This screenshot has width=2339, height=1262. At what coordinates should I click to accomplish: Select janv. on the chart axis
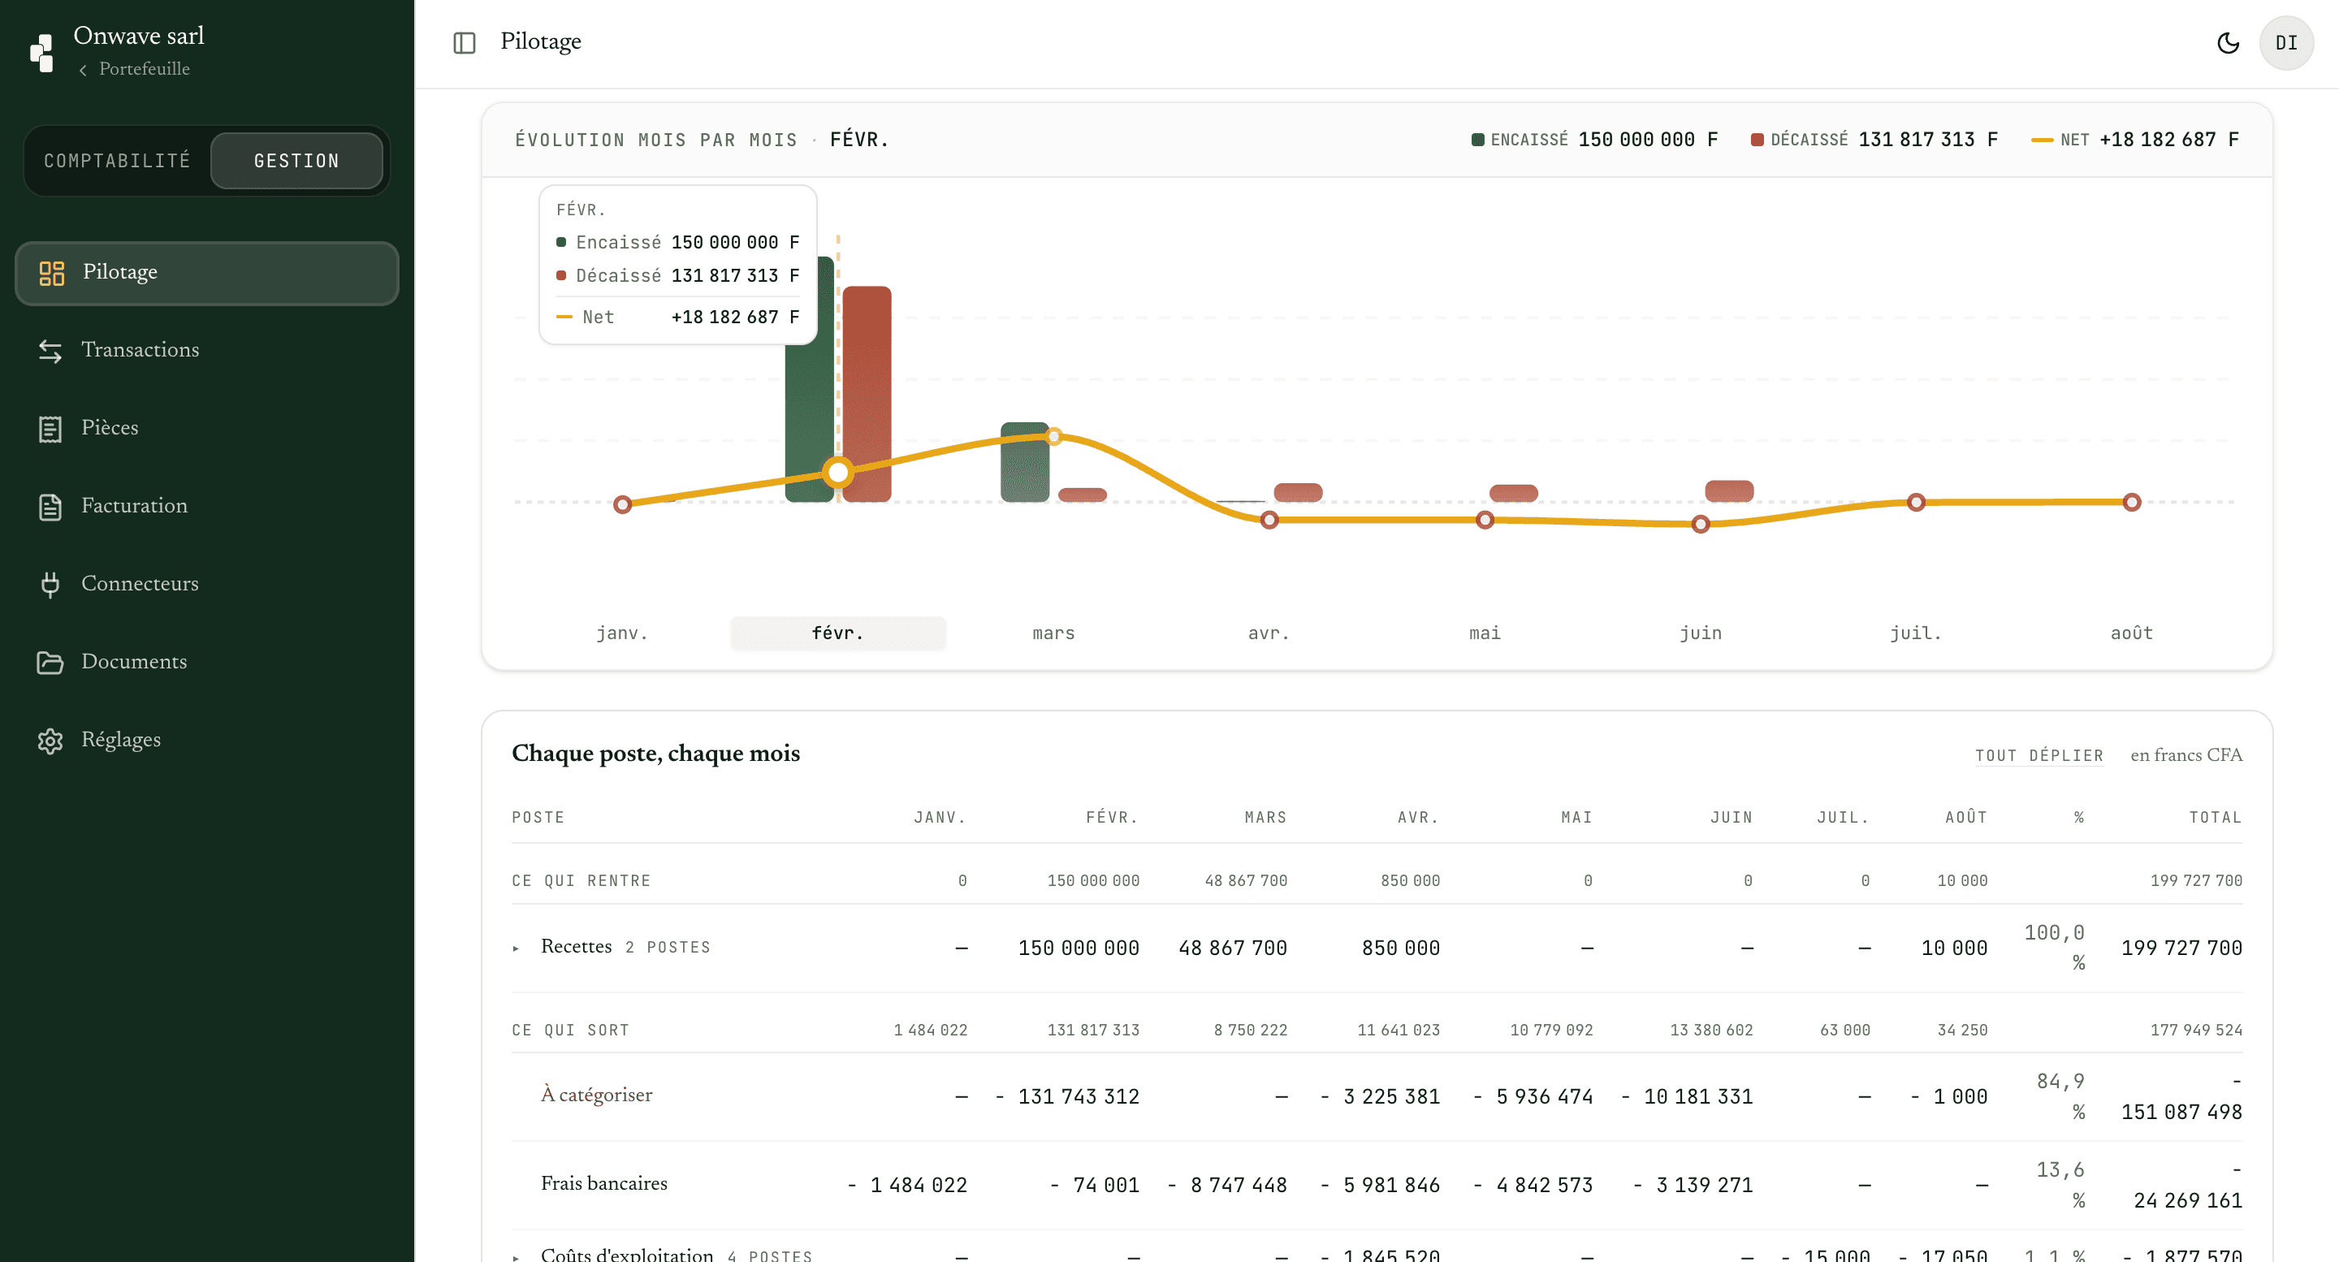622,633
